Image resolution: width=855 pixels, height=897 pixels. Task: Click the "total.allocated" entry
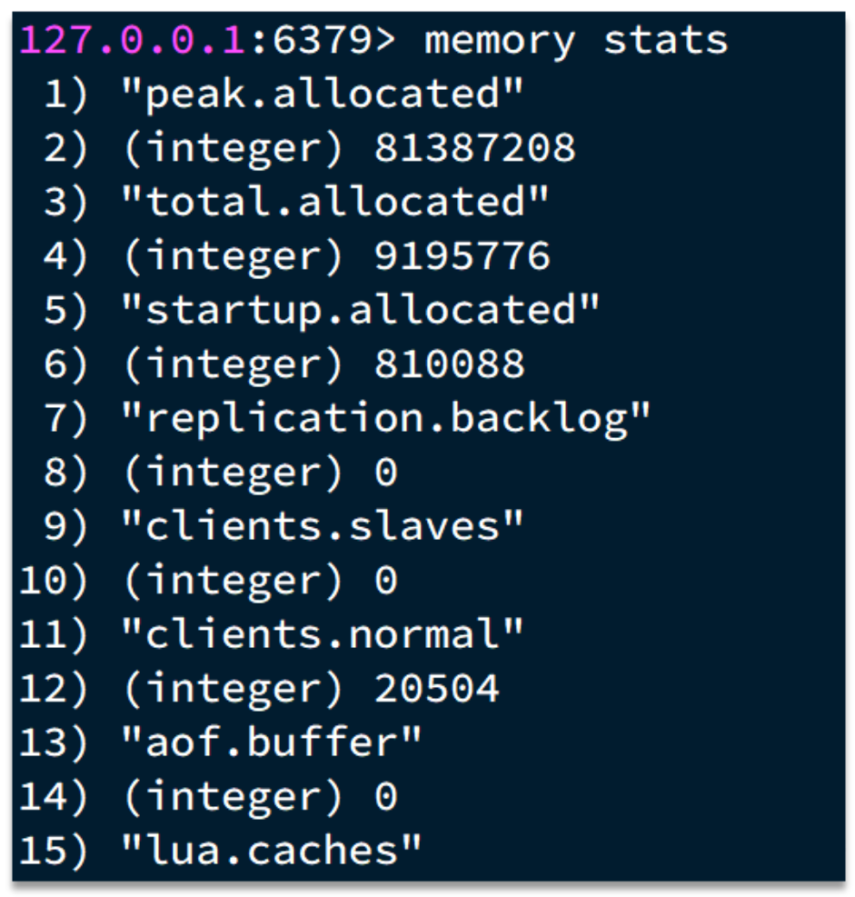tap(335, 204)
